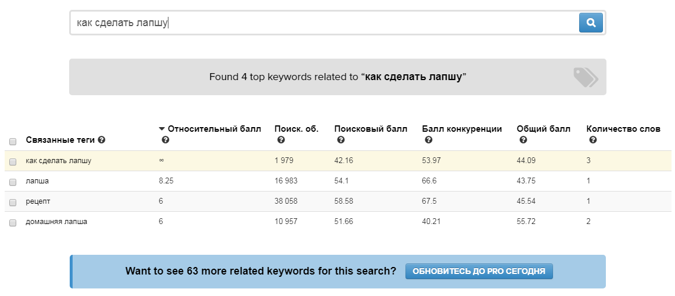This screenshot has height=296, width=675.
Task: Click the как сделать лапшу keyword row
Action: pos(59,161)
